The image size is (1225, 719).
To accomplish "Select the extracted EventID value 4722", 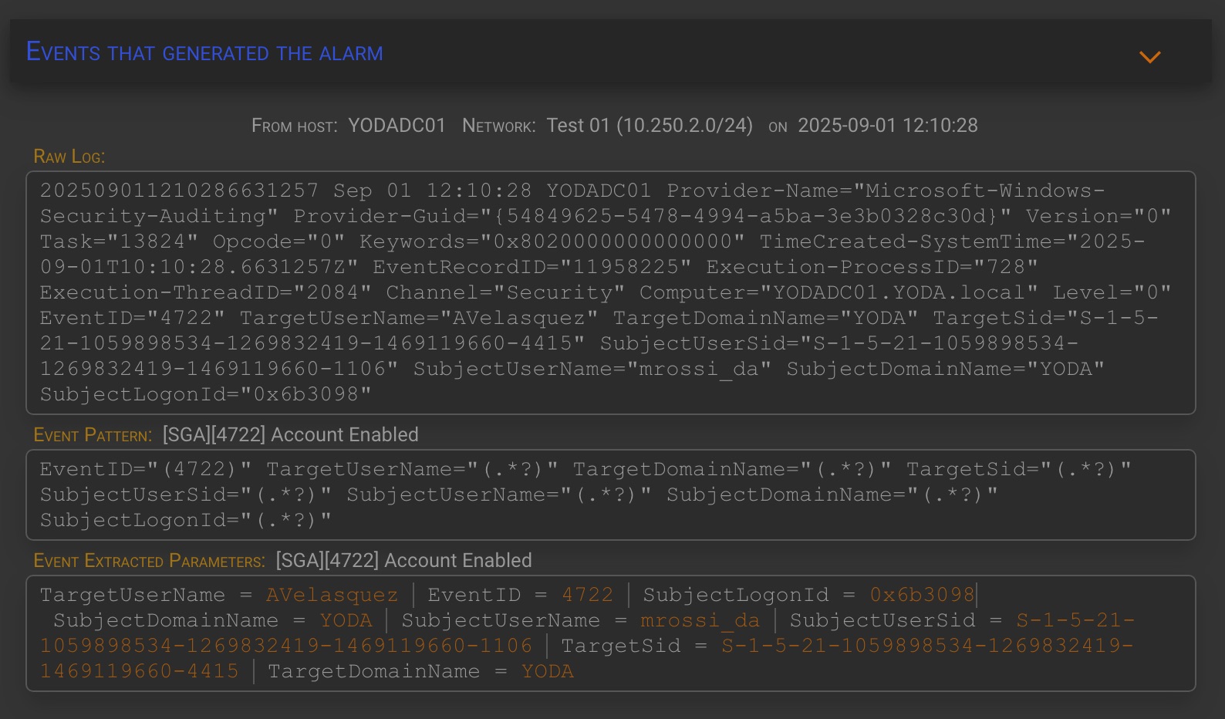I will [587, 595].
